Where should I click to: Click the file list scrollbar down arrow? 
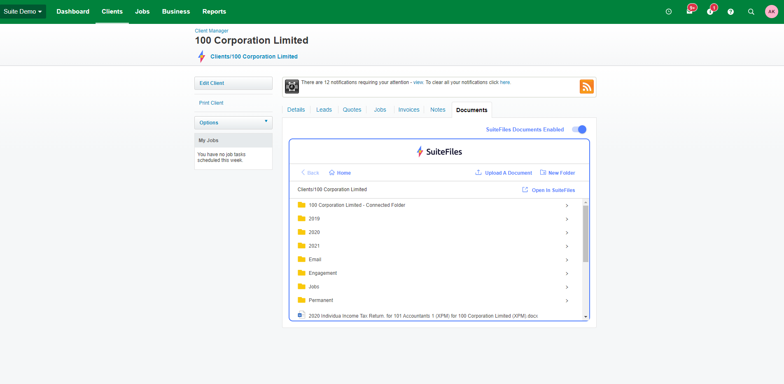[x=586, y=316]
